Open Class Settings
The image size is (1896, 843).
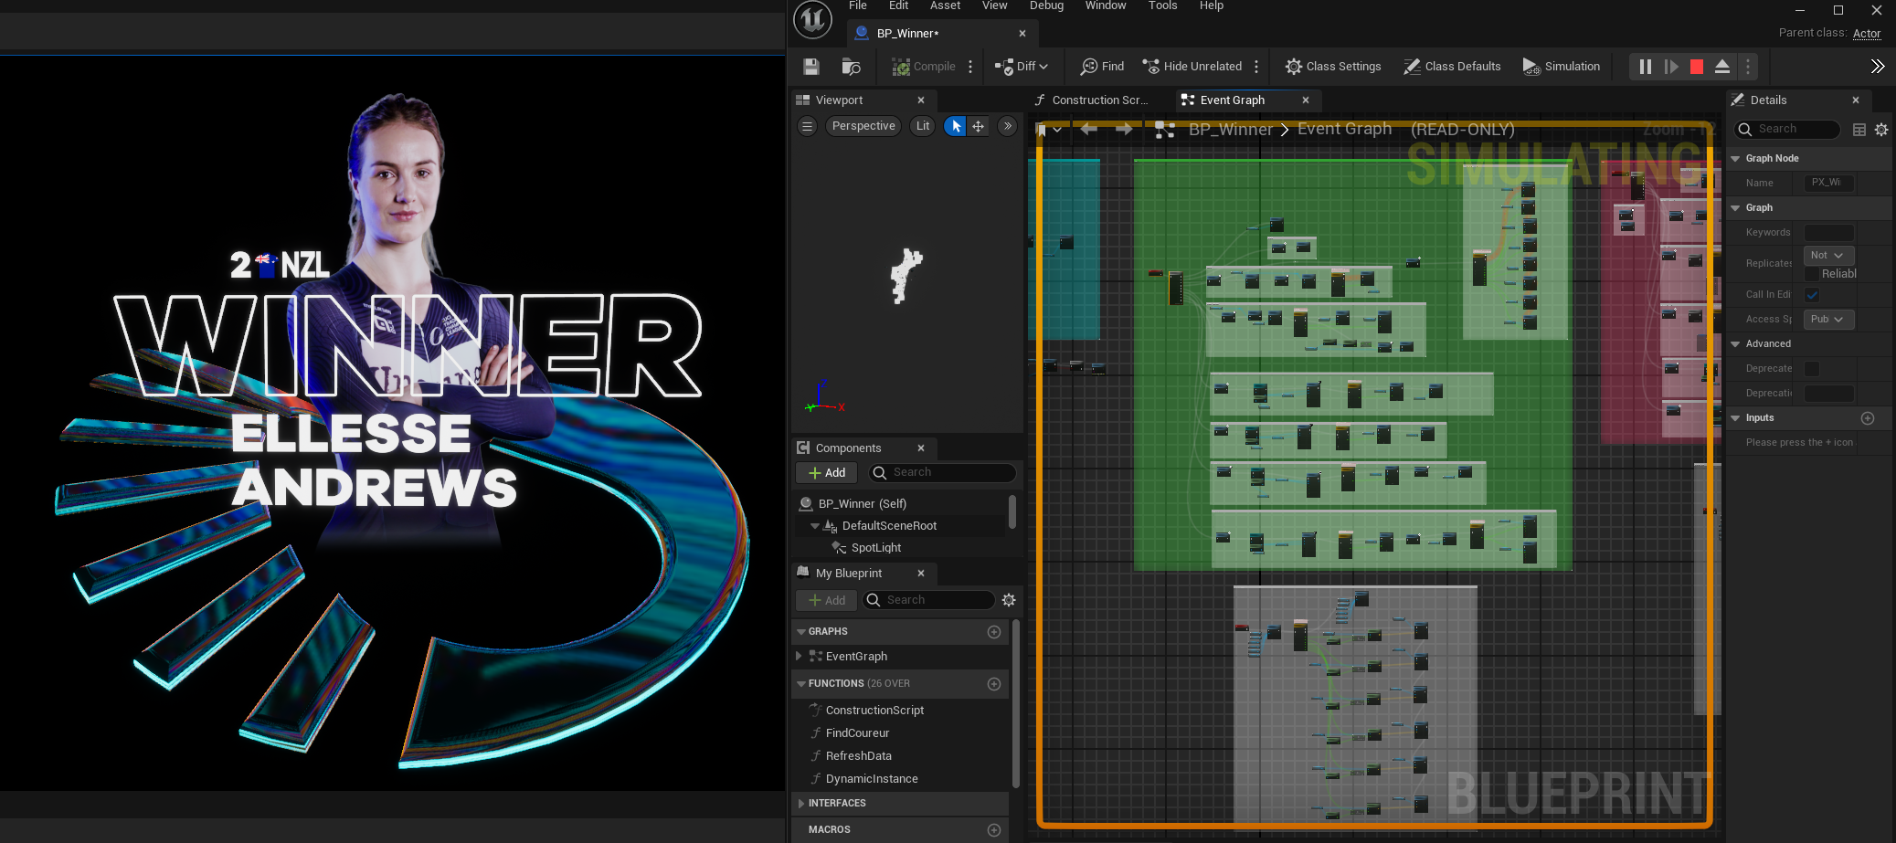[x=1333, y=67]
